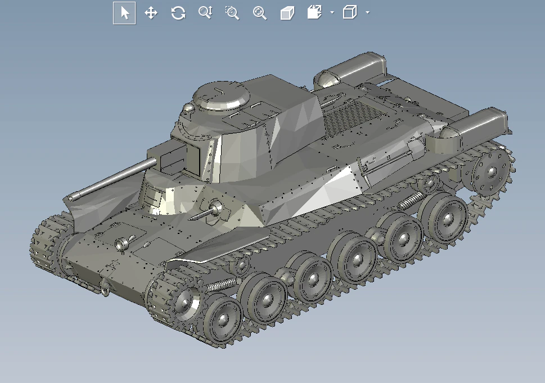545x383 pixels.
Task: Click the rightmost display style cube icon
Action: 349,13
